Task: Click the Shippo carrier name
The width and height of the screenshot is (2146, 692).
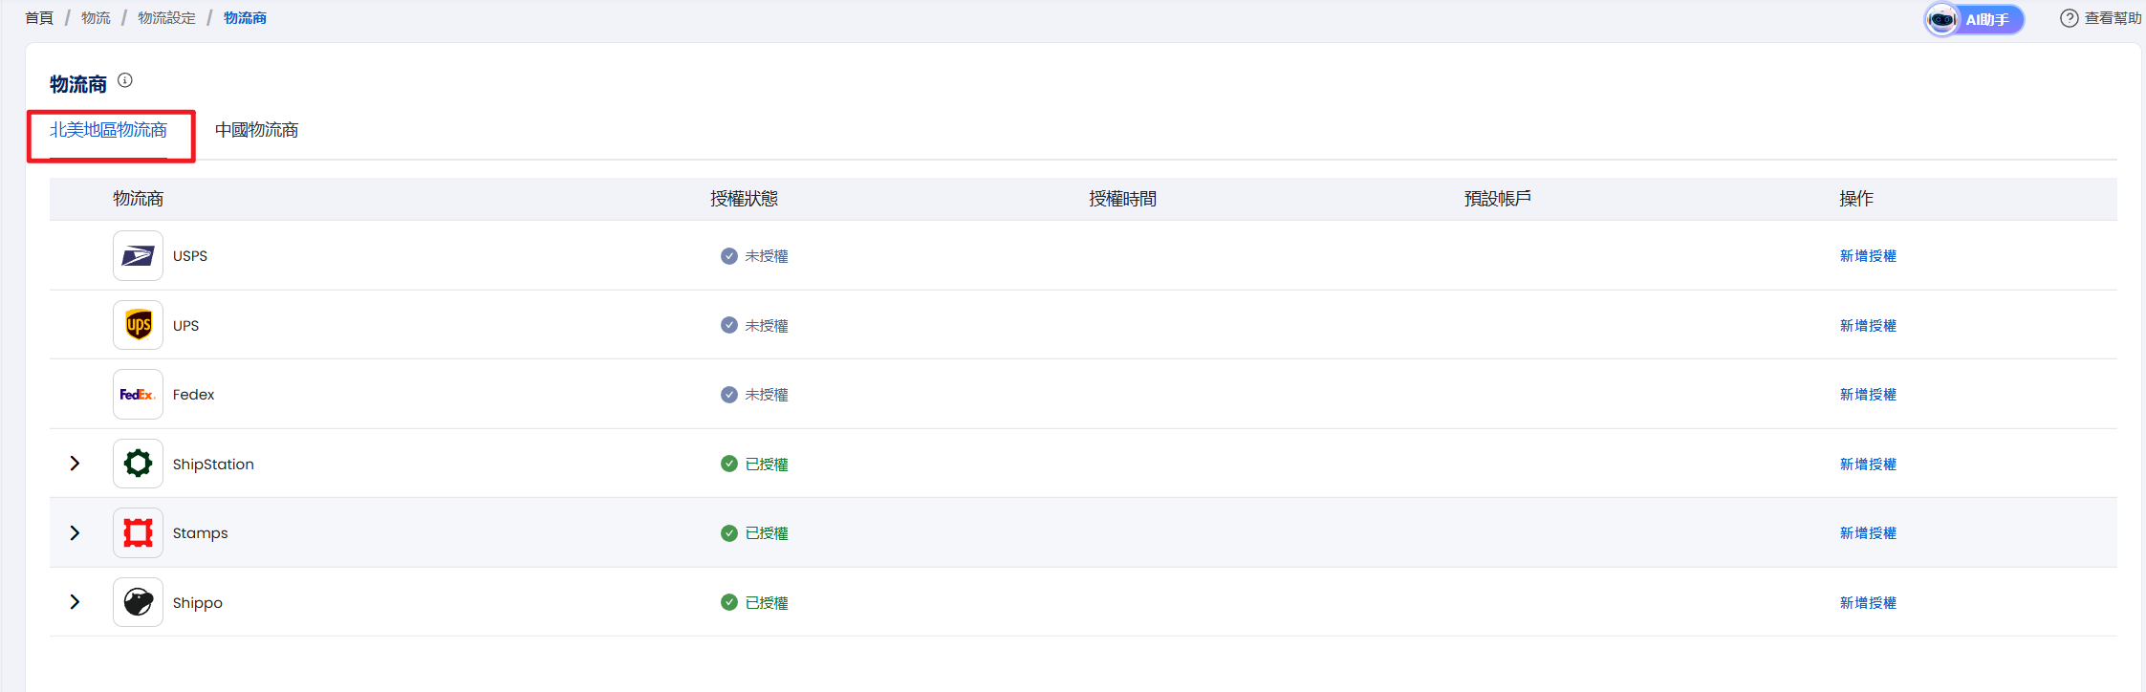Action: coord(197,602)
